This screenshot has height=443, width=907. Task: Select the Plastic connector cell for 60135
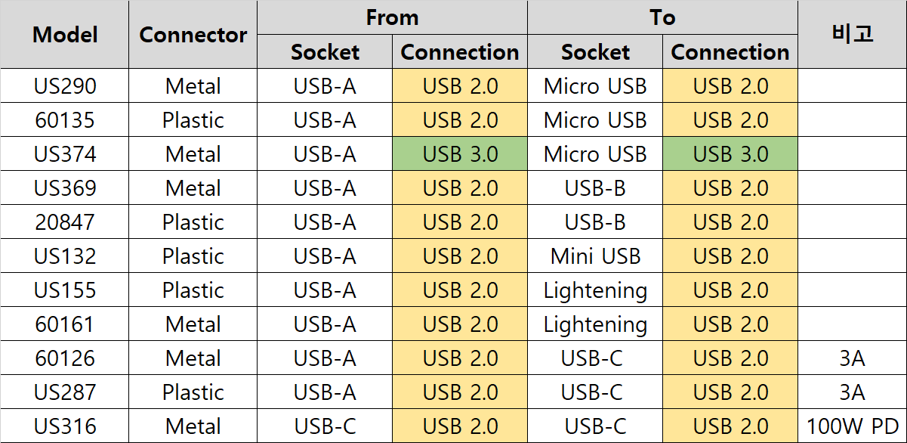pyautogui.click(x=193, y=120)
